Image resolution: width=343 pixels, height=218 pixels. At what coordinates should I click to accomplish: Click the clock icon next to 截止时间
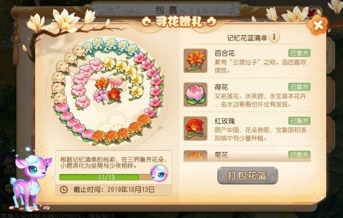click(63, 189)
